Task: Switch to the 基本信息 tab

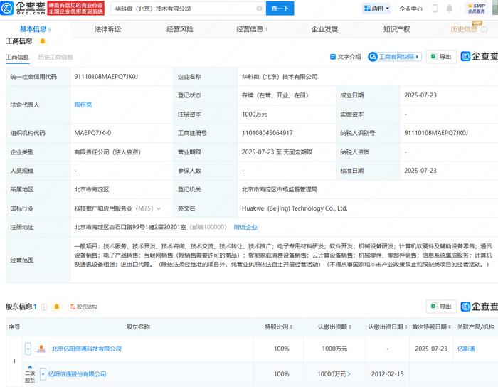Action: coord(35,29)
